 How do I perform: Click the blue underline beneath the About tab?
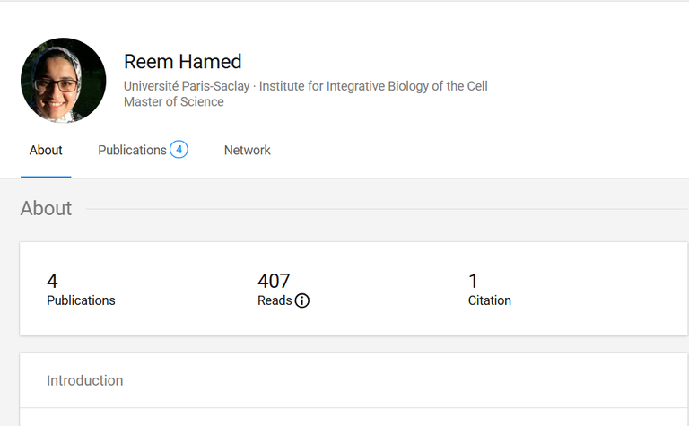coord(46,177)
